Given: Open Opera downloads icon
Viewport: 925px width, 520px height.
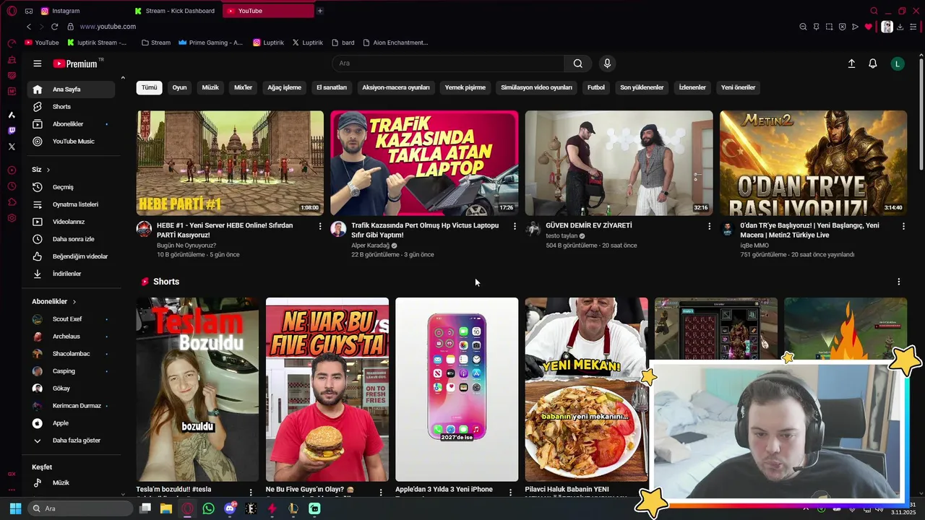Looking at the screenshot, I should (900, 27).
